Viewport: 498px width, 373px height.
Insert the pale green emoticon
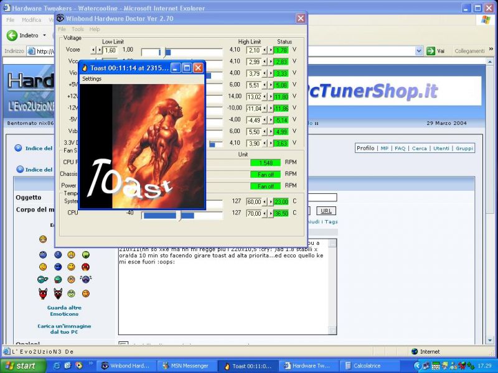(71, 293)
